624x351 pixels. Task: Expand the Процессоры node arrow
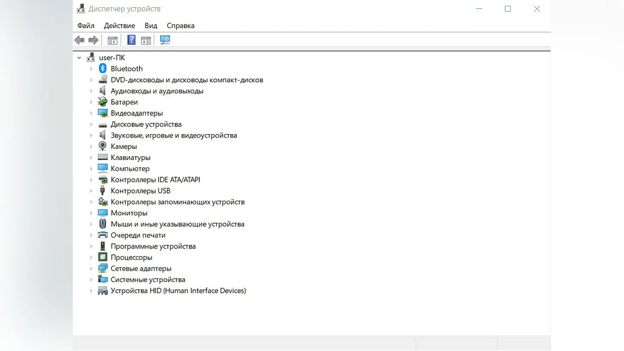point(91,257)
